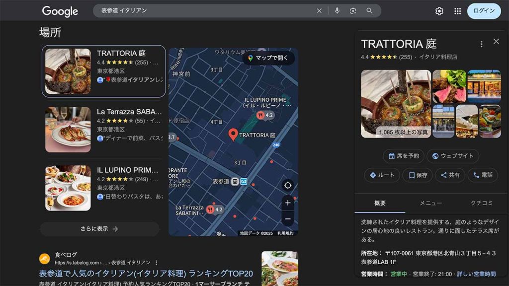Click IL LUPINO pasta dishes thumbnail
509x286 pixels.
coord(68,188)
